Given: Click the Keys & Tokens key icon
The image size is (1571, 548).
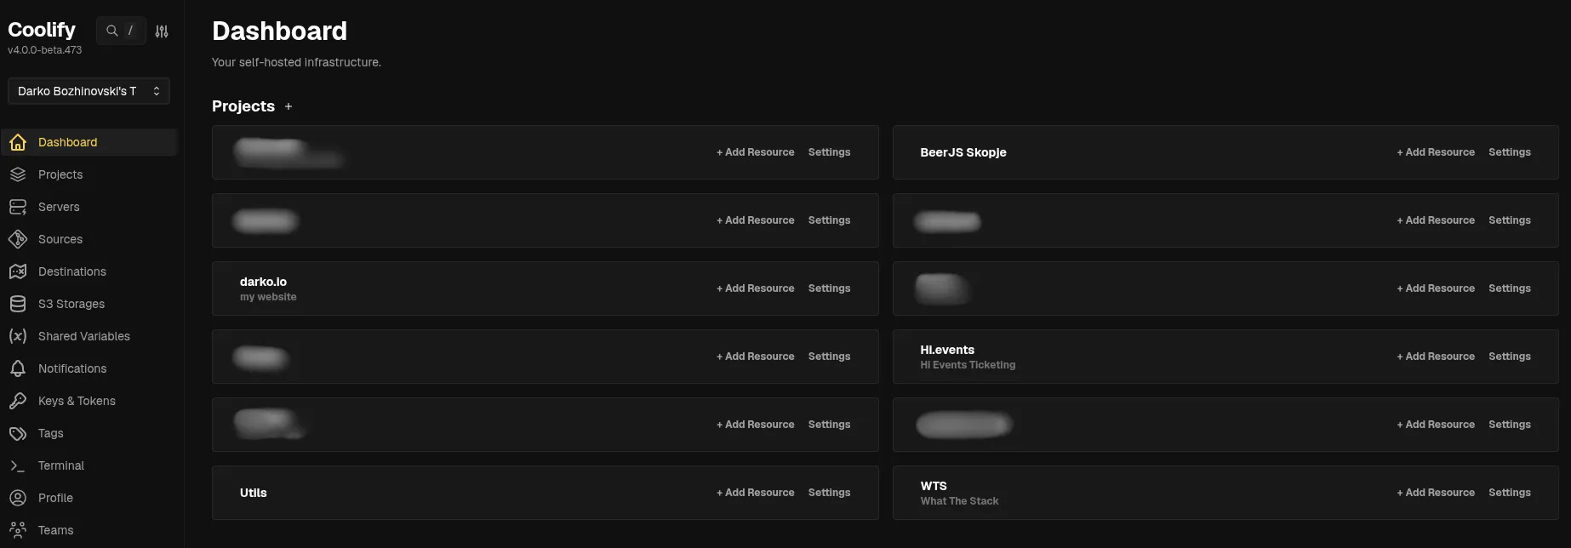Looking at the screenshot, I should pyautogui.click(x=18, y=400).
